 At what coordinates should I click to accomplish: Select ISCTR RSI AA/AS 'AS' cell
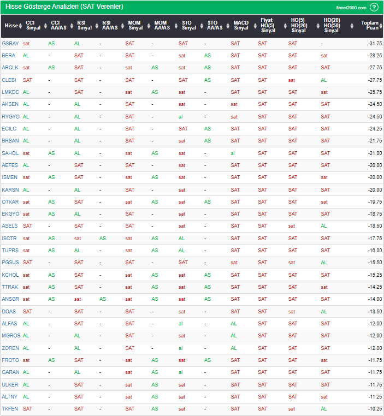click(103, 238)
